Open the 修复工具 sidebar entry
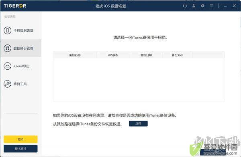Viewport: 241px width, 157px height. pos(21,84)
